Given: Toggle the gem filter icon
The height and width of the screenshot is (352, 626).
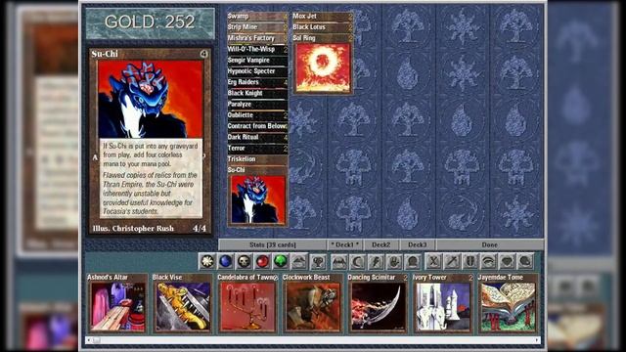Looking at the screenshot, I should coord(507,262).
